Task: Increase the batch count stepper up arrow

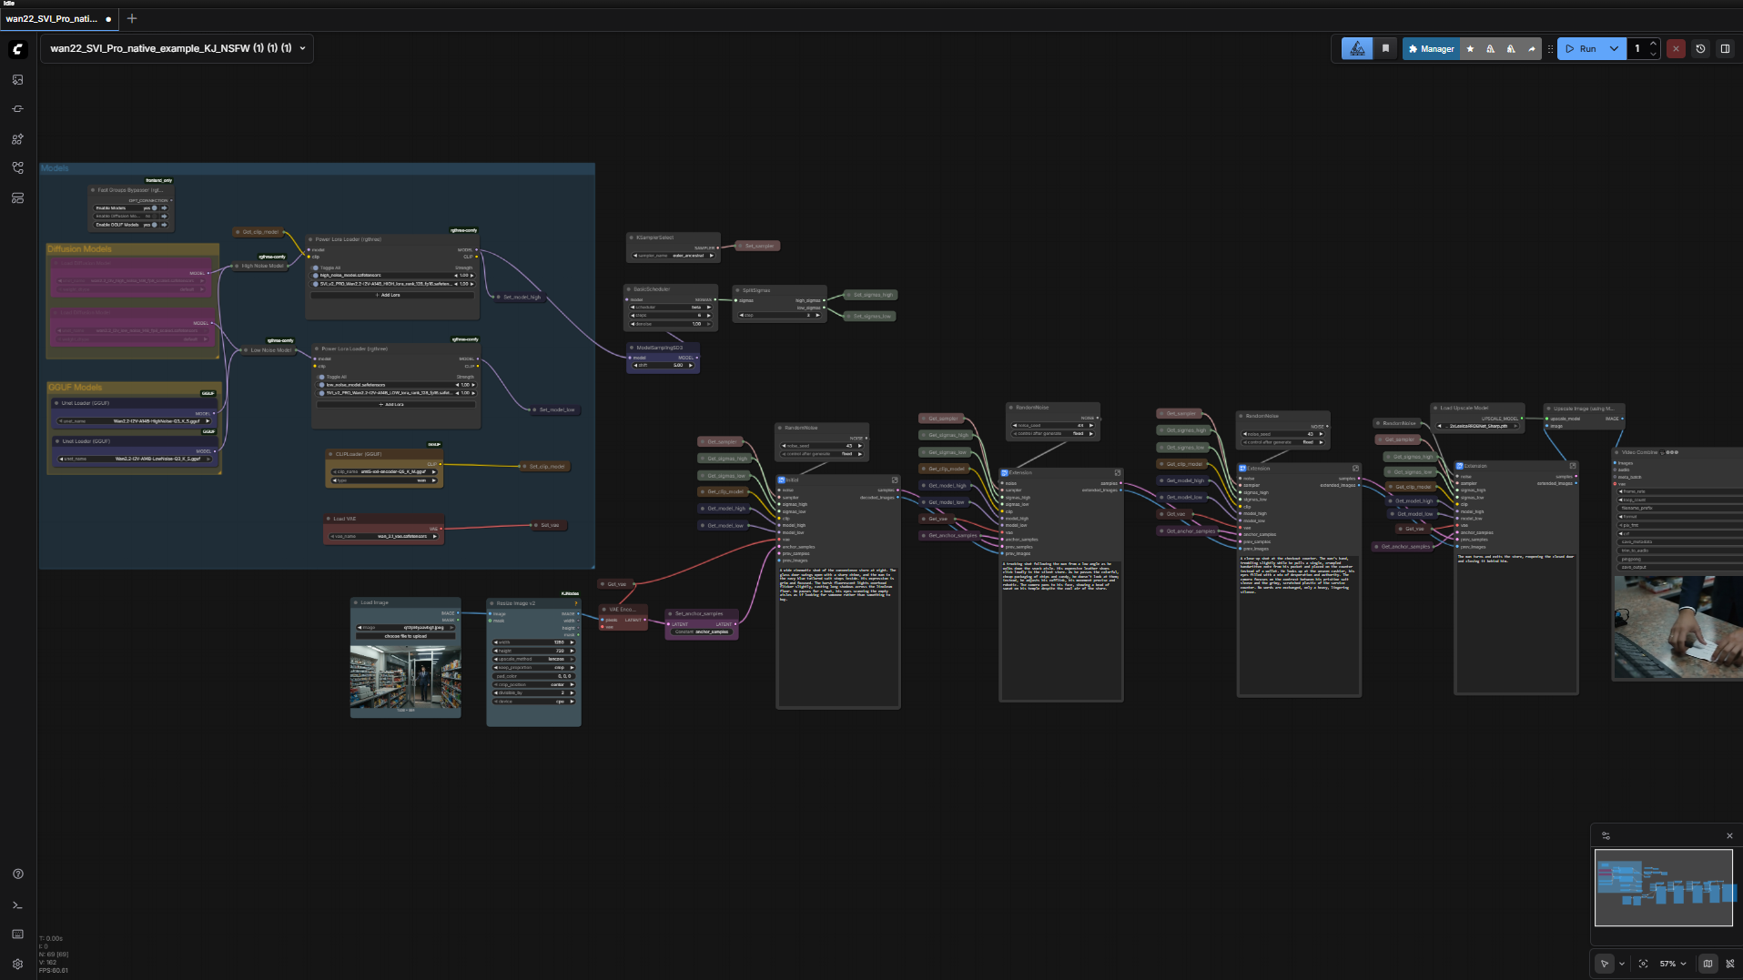Action: (x=1653, y=44)
